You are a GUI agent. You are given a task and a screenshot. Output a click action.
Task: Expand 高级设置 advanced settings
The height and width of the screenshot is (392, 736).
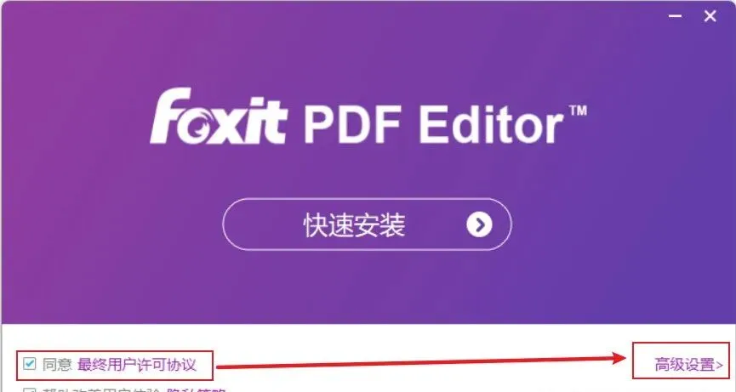688,364
